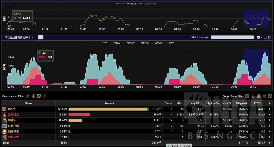
Task: Expand the Total row with plus
Action: click(x=269, y=143)
